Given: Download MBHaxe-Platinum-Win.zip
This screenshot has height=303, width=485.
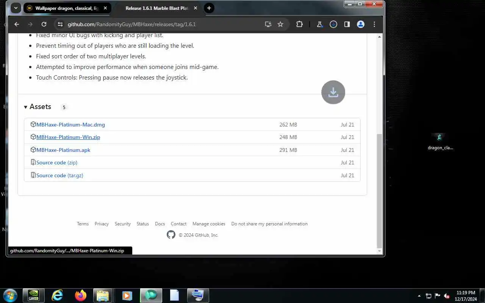Looking at the screenshot, I should [x=68, y=137].
